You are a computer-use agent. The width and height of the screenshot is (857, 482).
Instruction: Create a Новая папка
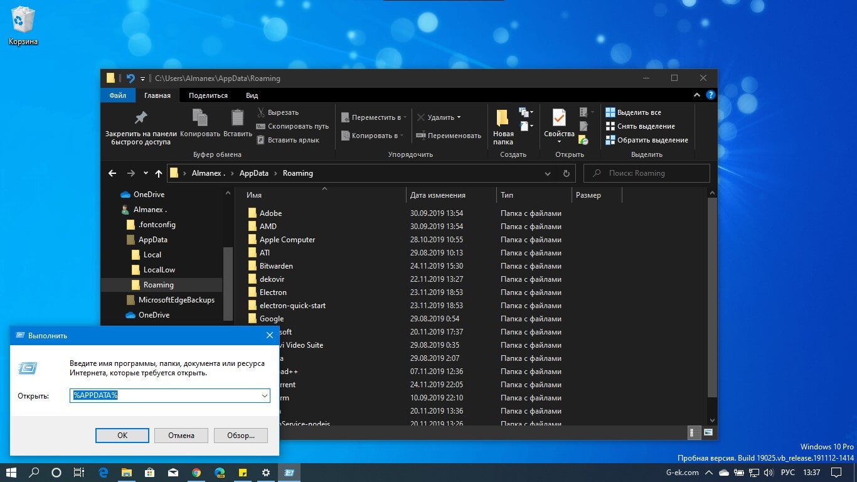[503, 127]
